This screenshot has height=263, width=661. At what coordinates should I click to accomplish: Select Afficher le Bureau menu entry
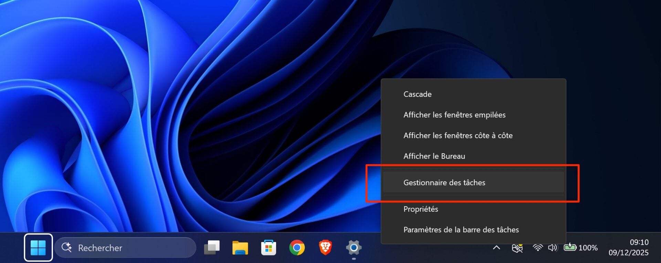(473, 156)
